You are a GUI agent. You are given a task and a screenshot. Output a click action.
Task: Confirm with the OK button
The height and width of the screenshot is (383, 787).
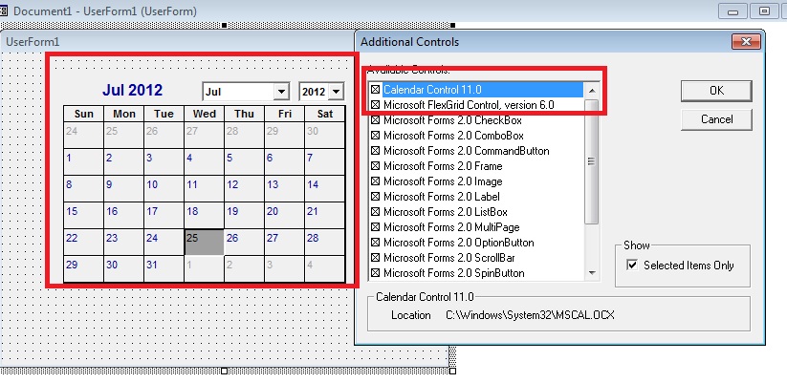[x=716, y=90]
